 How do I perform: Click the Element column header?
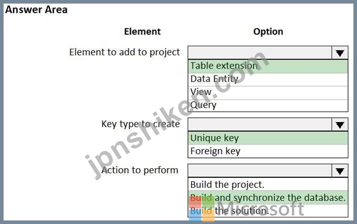142,31
